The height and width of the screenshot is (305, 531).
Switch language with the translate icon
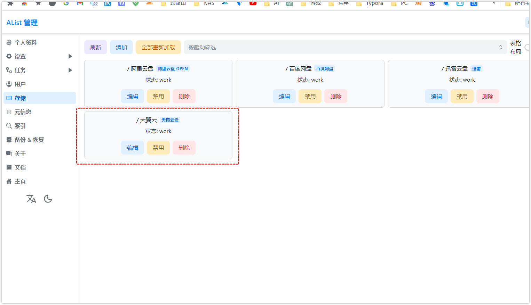[31, 199]
